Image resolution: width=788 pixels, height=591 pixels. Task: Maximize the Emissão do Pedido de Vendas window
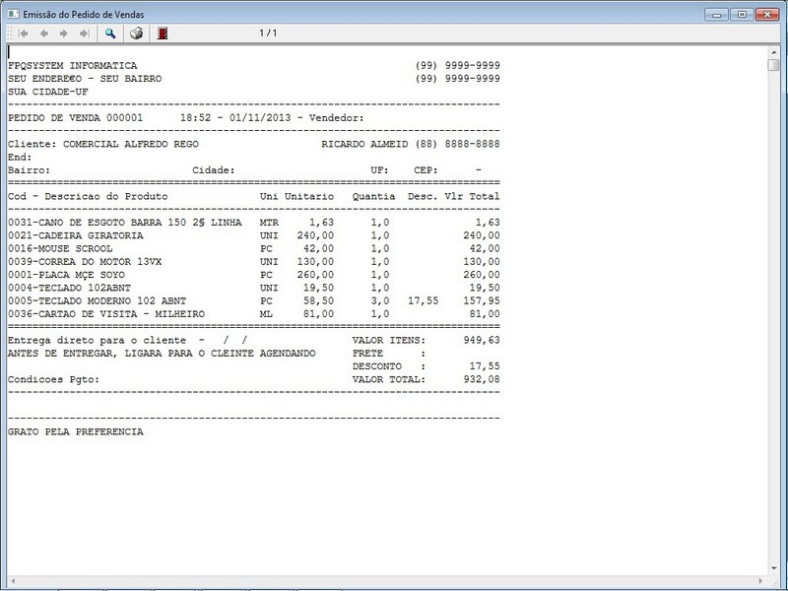(742, 15)
